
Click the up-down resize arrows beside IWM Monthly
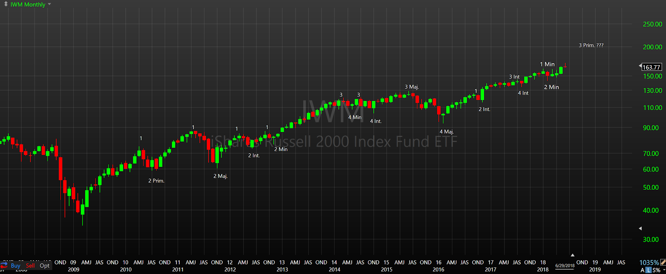(6, 4)
